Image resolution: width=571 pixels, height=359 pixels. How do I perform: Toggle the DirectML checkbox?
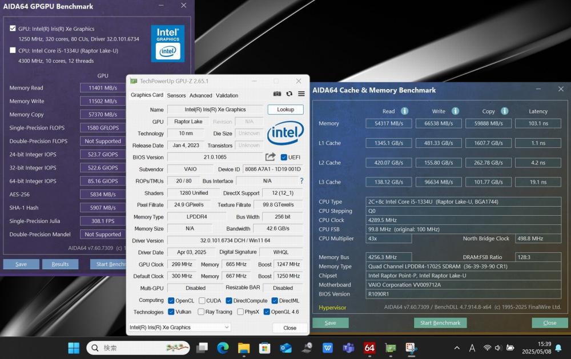coord(275,300)
